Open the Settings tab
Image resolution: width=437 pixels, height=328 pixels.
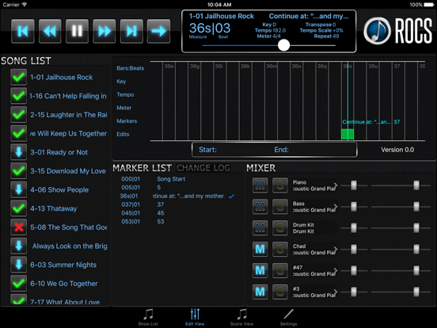288,318
